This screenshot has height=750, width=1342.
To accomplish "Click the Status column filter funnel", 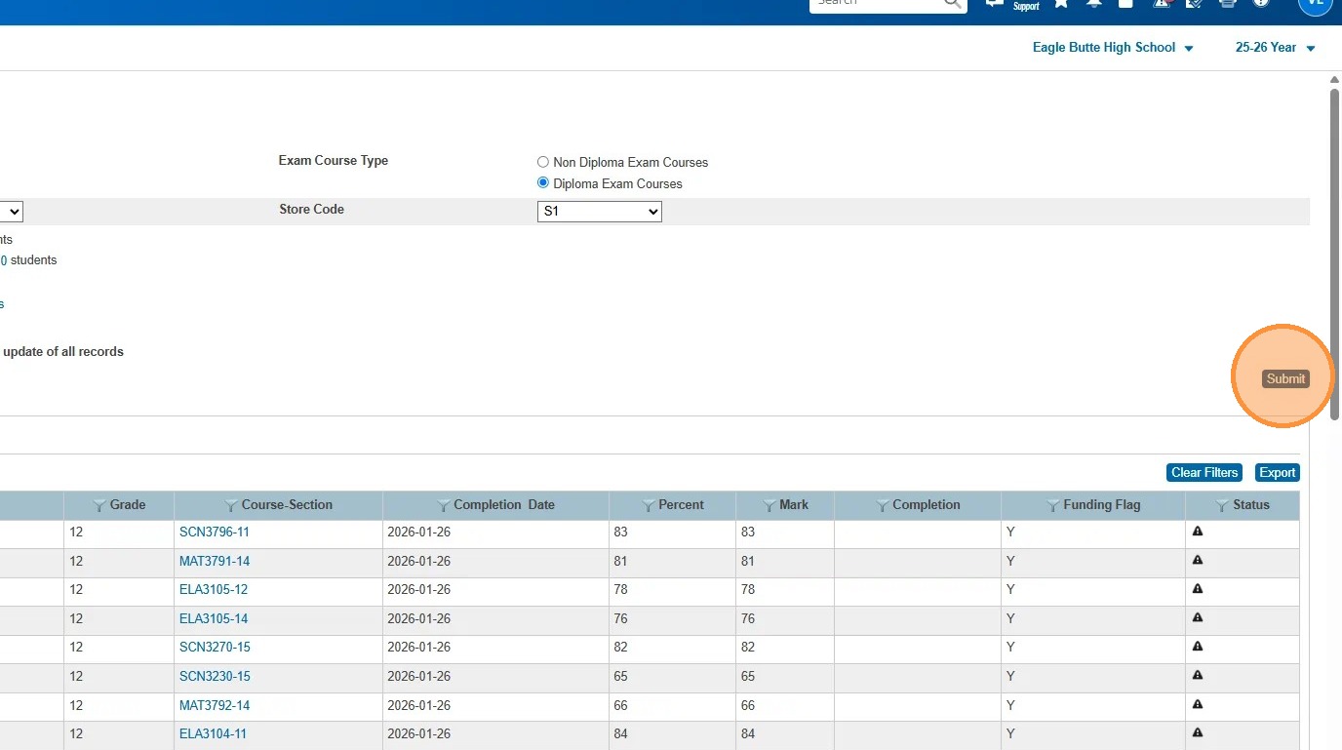I will pos(1222,505).
